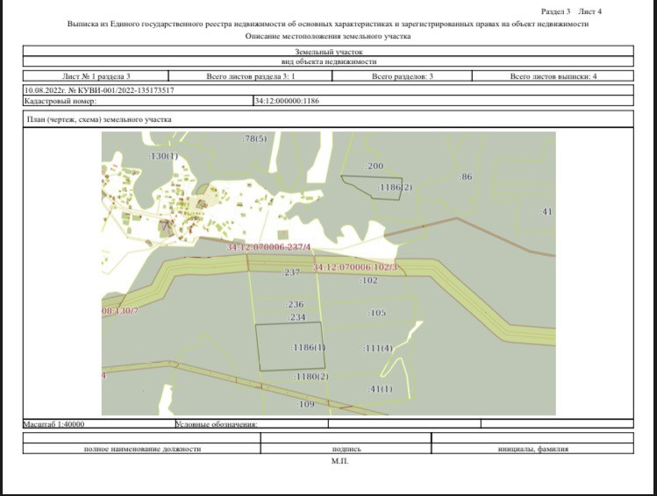Click 'полное наименование должности' field label
This screenshot has width=657, height=496.
tap(142, 450)
